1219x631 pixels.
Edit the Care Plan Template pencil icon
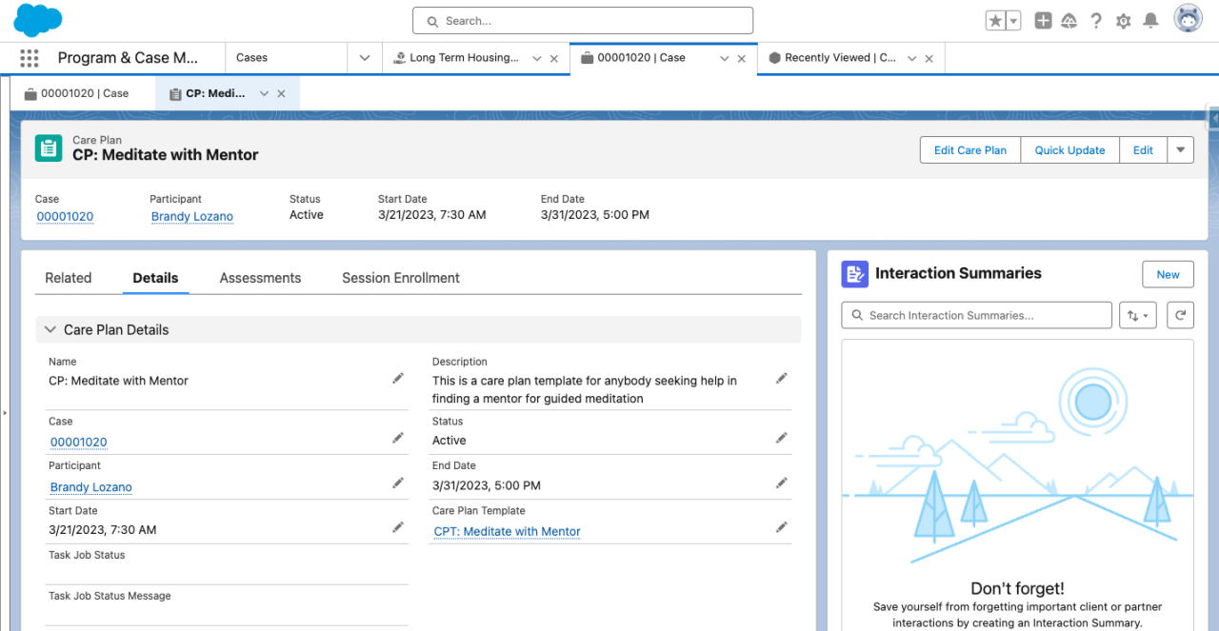tap(782, 527)
